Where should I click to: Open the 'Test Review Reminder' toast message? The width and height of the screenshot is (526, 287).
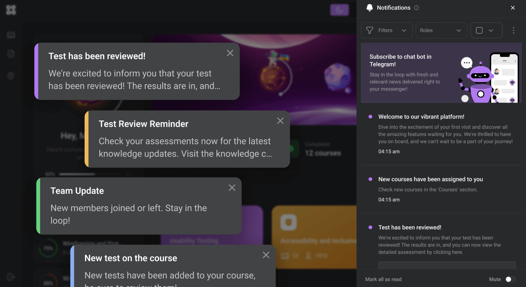[187, 139]
